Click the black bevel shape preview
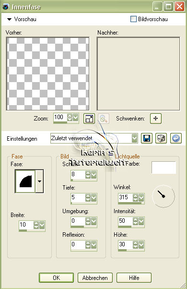This screenshot has width=187, height=289. [x=25, y=181]
